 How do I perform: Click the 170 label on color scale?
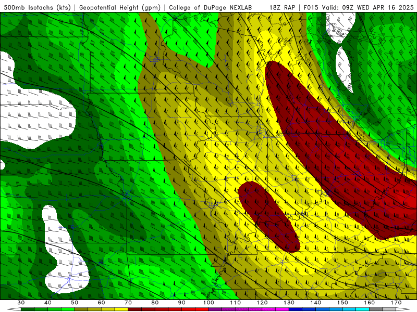tap(396, 303)
